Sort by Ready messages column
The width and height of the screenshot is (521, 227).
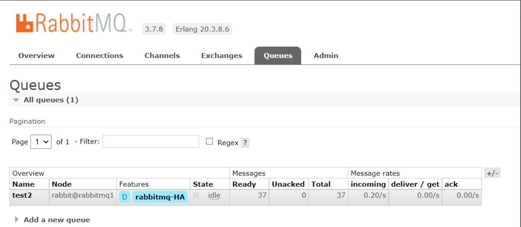(x=244, y=184)
